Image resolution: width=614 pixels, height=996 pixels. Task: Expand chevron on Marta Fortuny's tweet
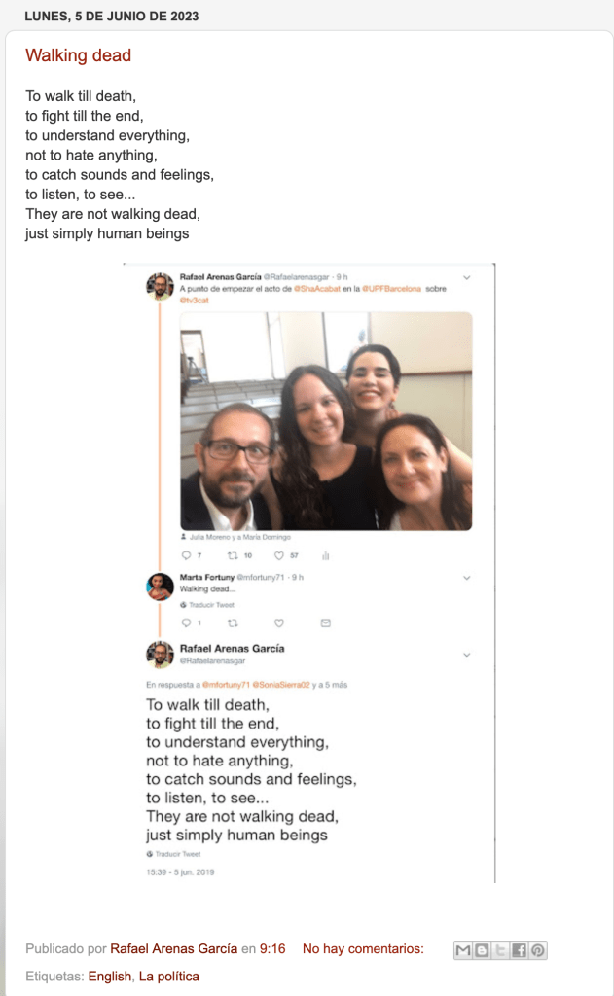[x=466, y=578]
